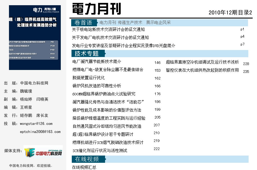Click page number 228 beside 超临界直接空冷 article
The height and width of the screenshot is (170, 257).
246,64
